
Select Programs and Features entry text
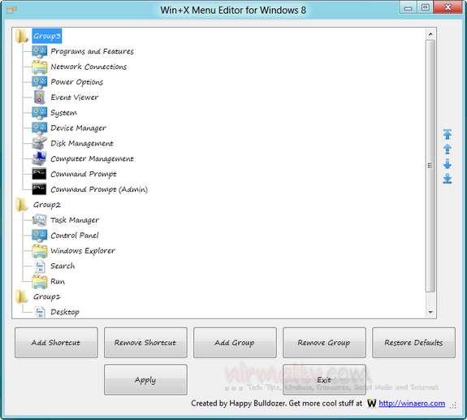(x=92, y=51)
